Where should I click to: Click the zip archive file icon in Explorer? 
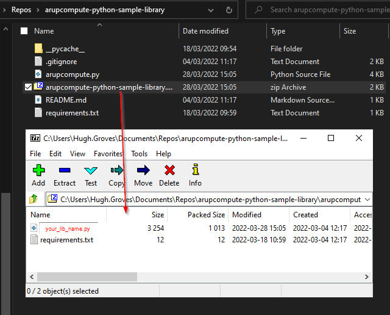(x=38, y=86)
